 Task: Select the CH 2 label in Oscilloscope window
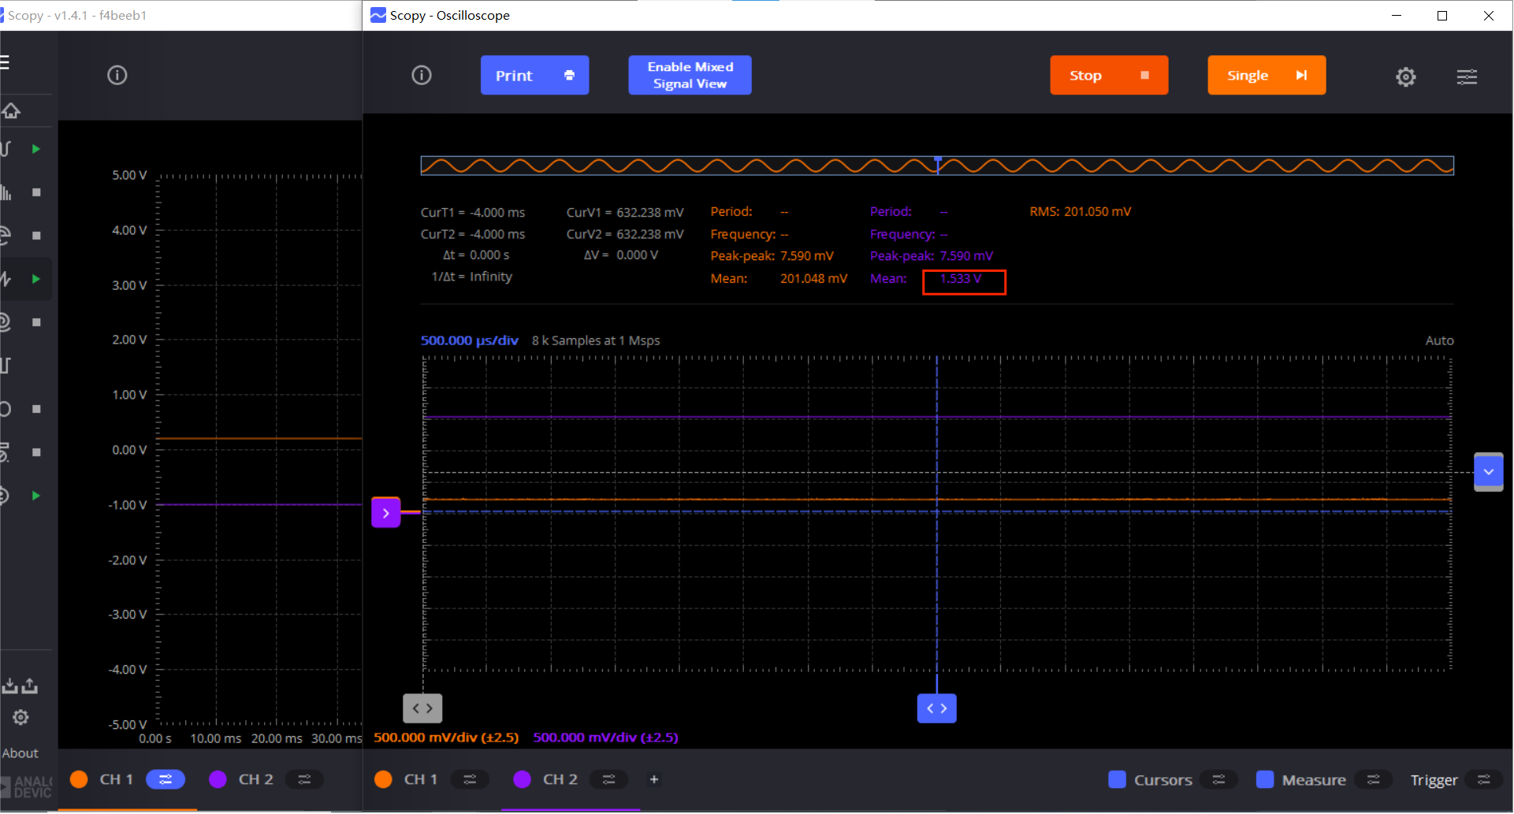(x=560, y=779)
